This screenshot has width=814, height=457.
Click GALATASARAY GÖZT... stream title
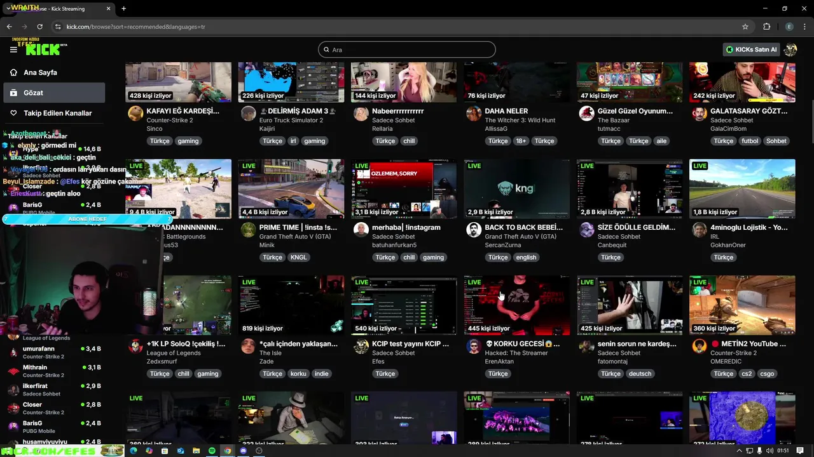pyautogui.click(x=748, y=111)
